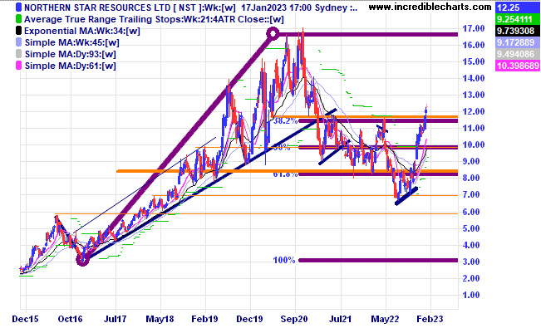Click the grey Simple MA Dy:93 swatch
The image size is (541, 328).
(18, 54)
